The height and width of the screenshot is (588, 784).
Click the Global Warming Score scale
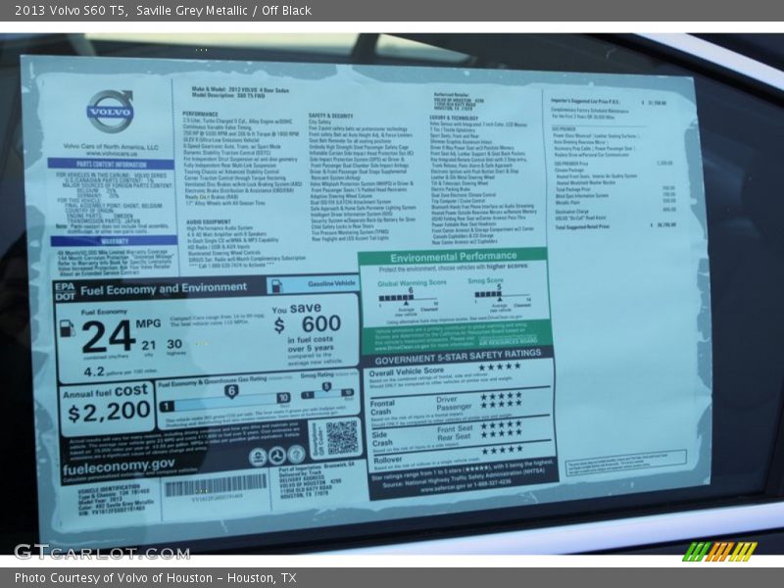coord(409,299)
